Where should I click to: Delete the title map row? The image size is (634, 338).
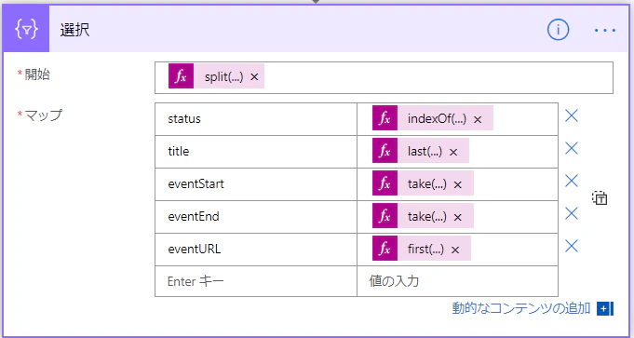click(572, 148)
